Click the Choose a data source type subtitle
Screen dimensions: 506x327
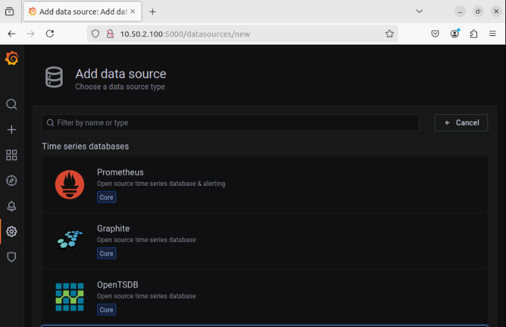(120, 87)
